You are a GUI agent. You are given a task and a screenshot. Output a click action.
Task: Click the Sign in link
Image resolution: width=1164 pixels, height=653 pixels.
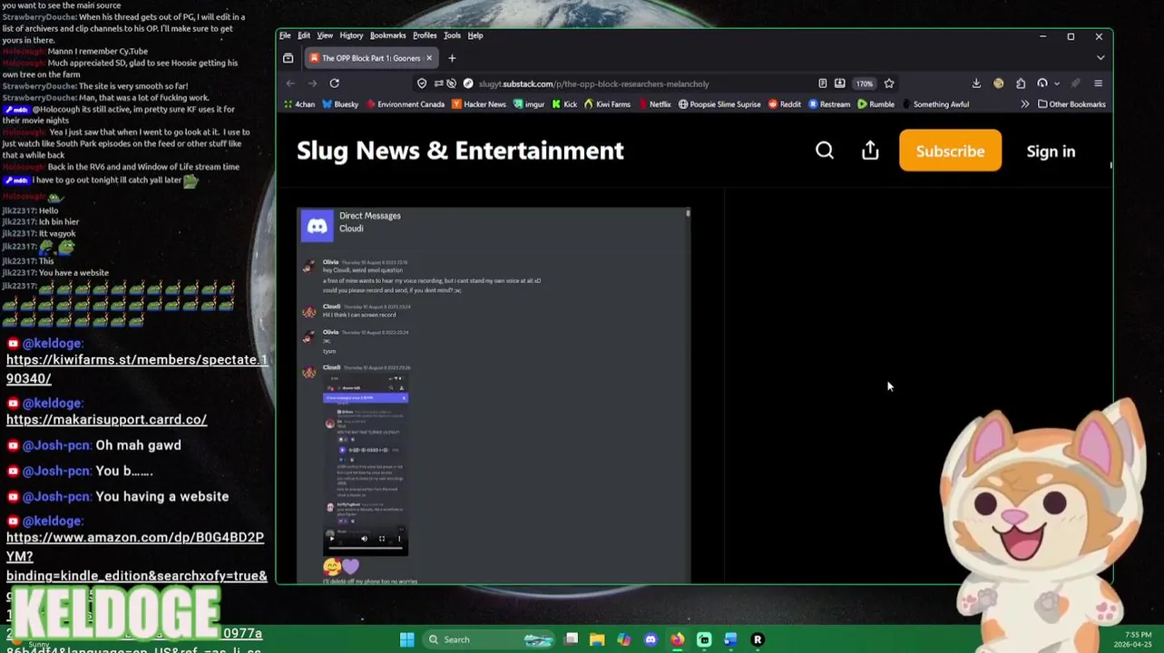click(1051, 151)
